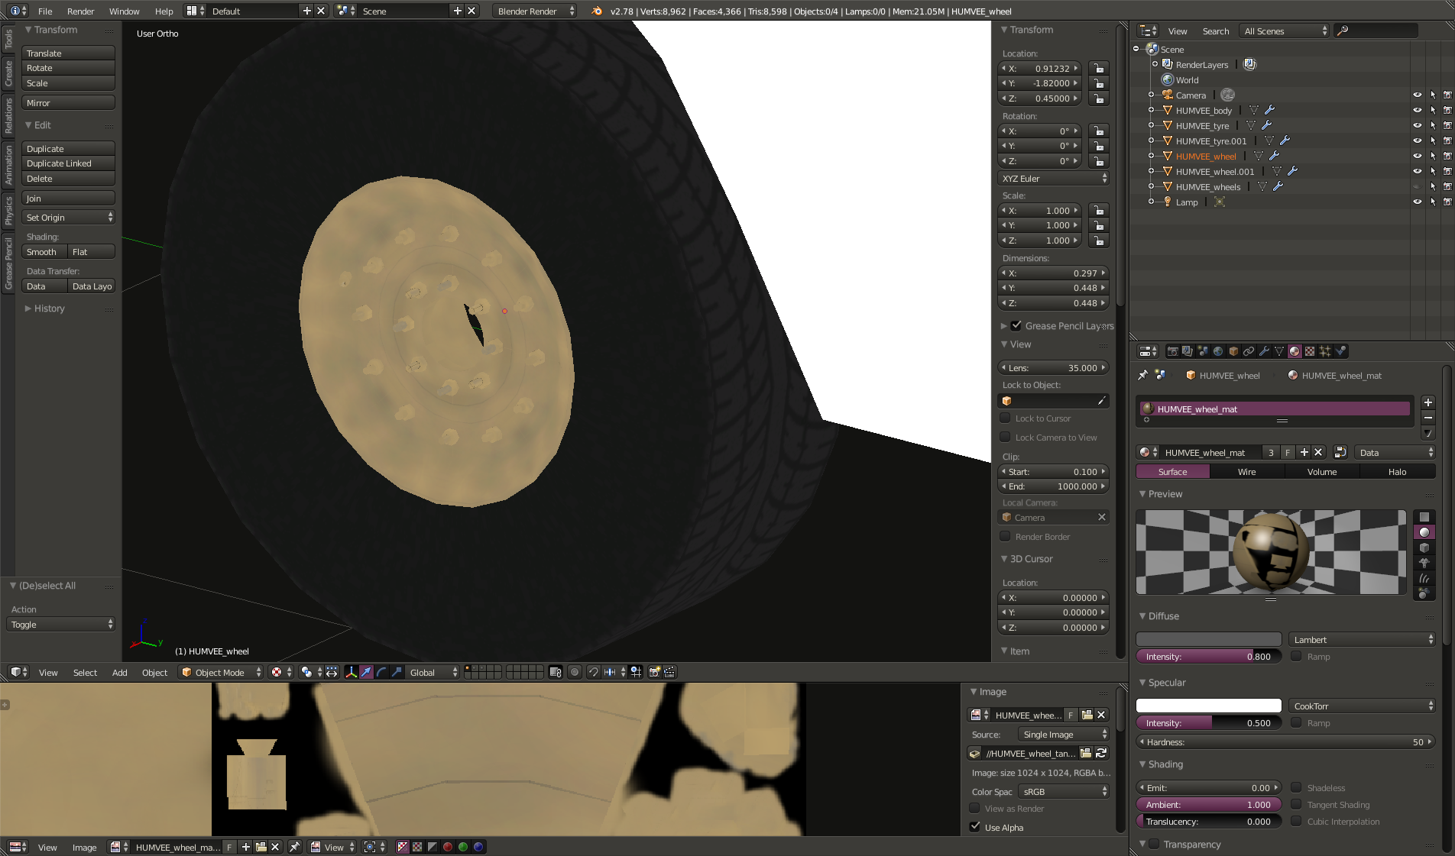Reload the HUMVEE_wheel_tan image file
This screenshot has height=856, width=1455.
click(1101, 753)
